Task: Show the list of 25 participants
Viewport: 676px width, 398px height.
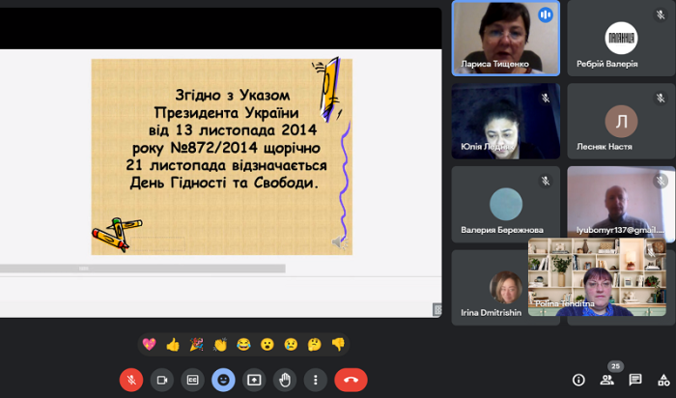Action: [x=607, y=380]
